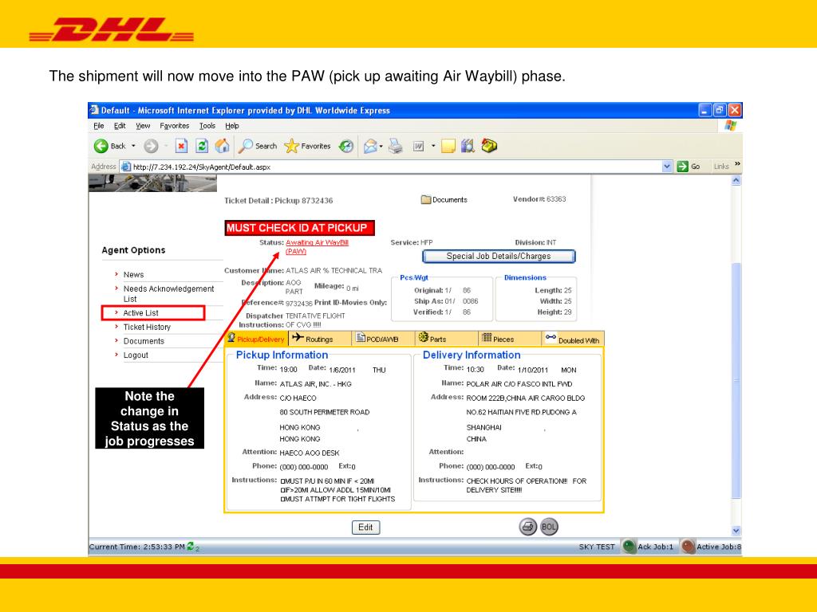Click the vertical scrollbar thumb
Screen dimensions: 817x612
coord(736,381)
